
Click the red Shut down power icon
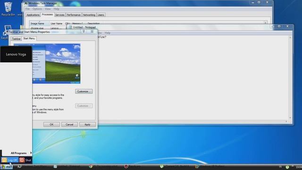(x=22, y=160)
